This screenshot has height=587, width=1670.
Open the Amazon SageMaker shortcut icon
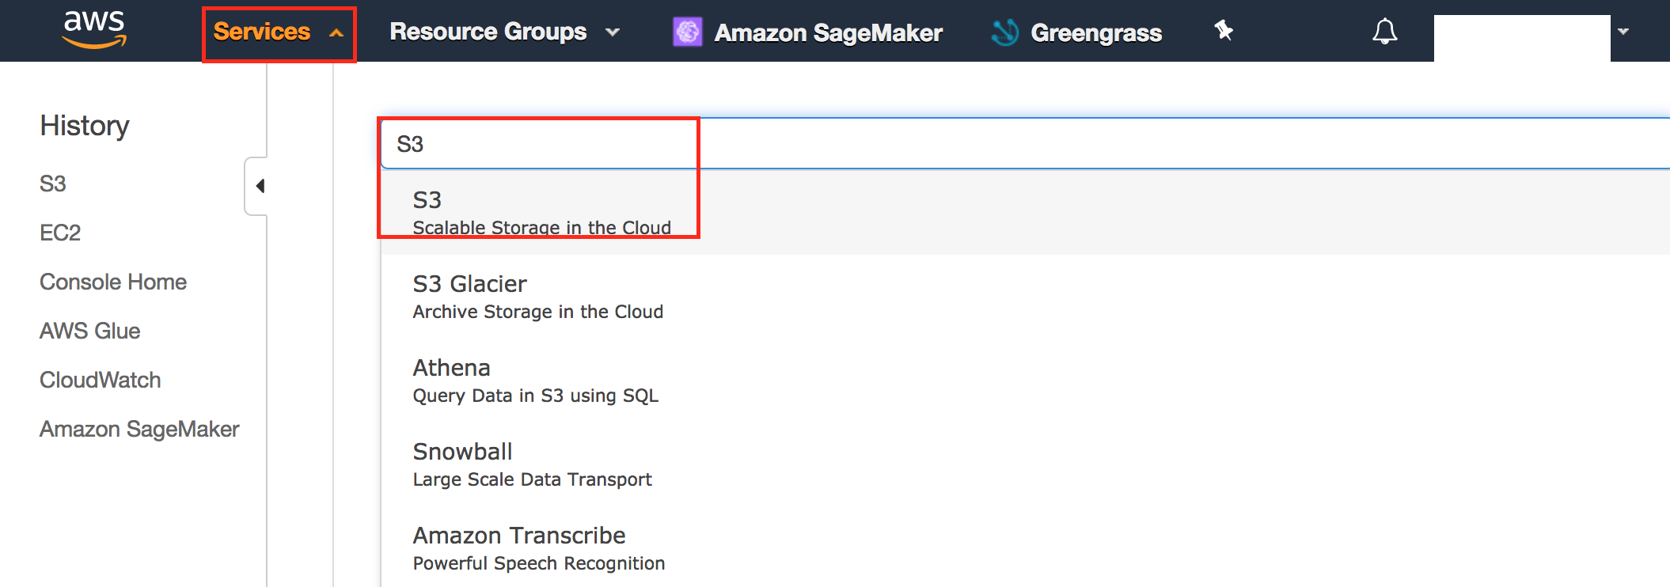click(687, 32)
